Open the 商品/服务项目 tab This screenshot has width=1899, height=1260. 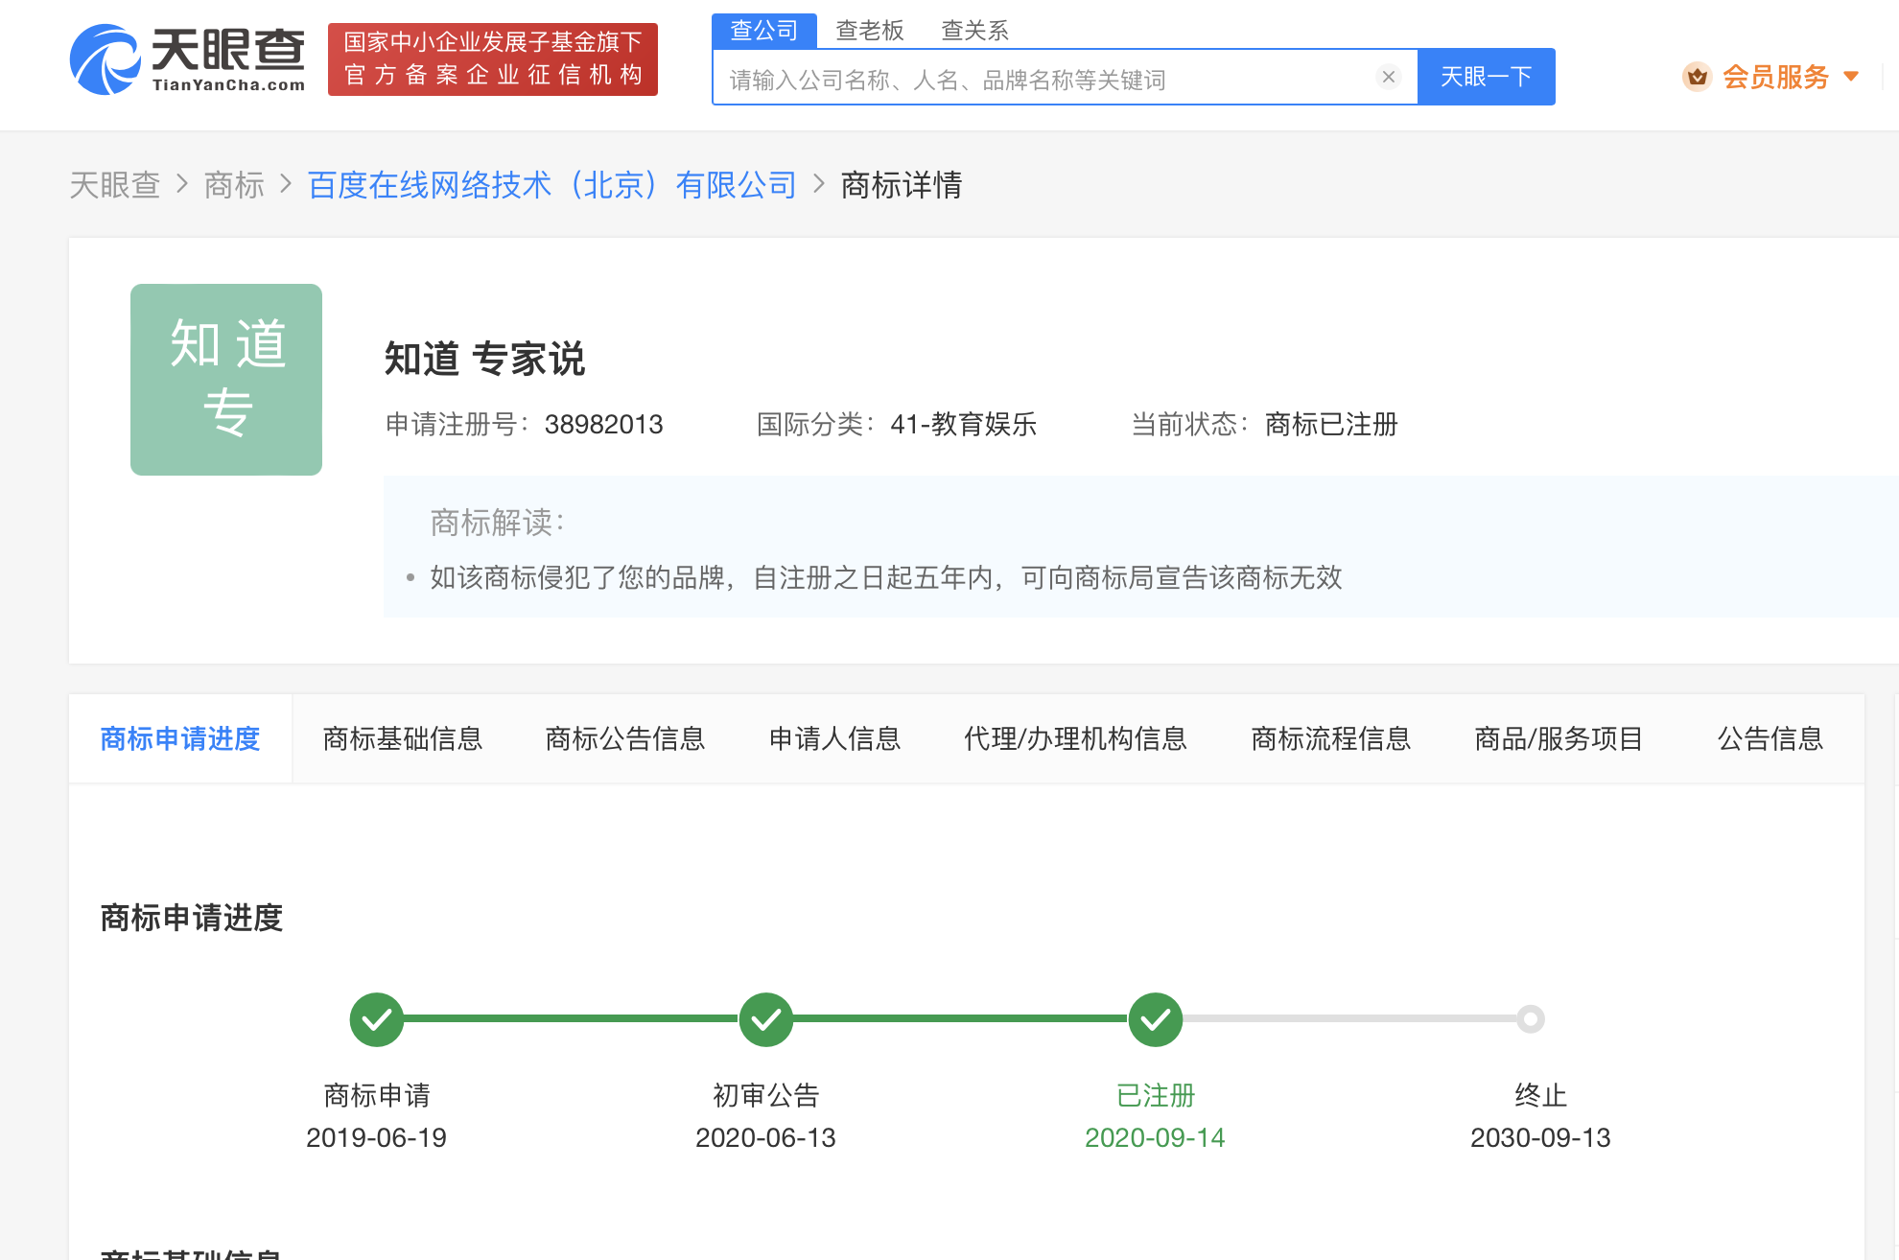pyautogui.click(x=1559, y=738)
